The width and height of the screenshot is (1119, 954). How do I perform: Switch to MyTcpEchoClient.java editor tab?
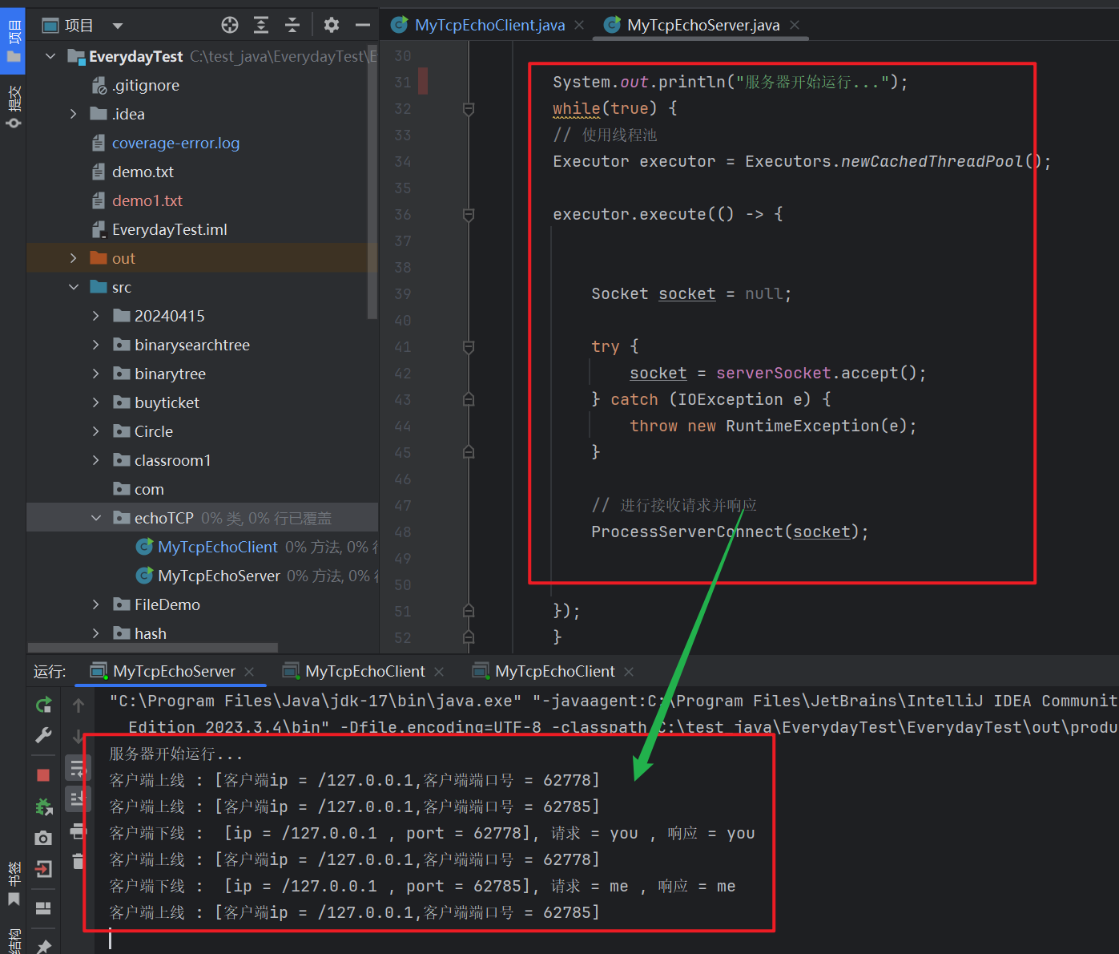click(x=489, y=26)
